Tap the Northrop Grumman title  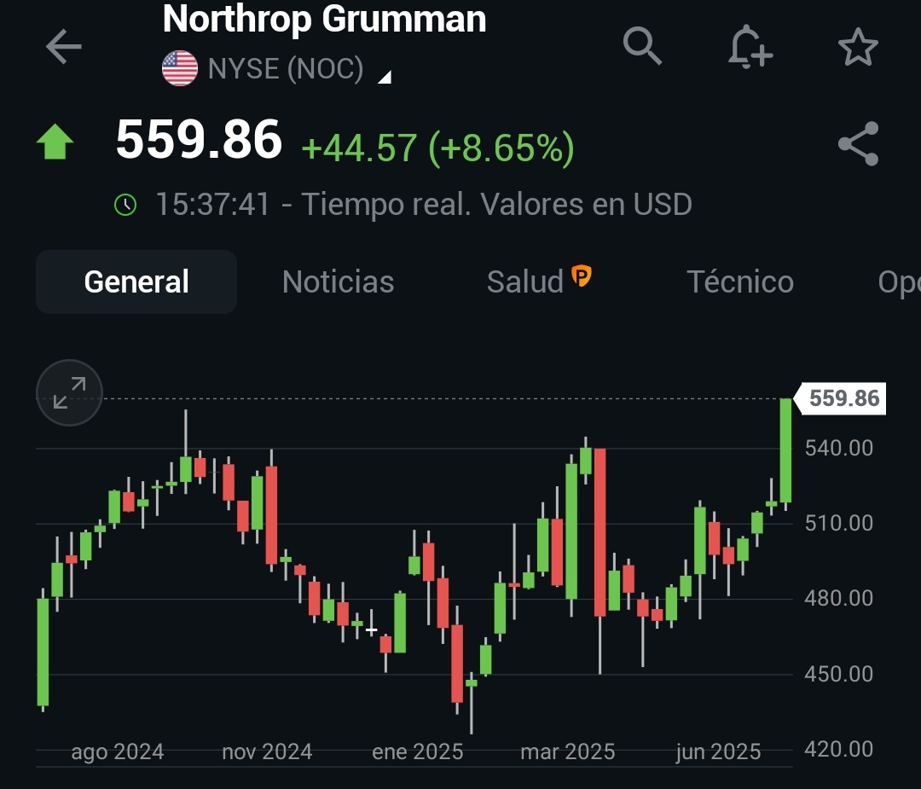click(x=324, y=19)
